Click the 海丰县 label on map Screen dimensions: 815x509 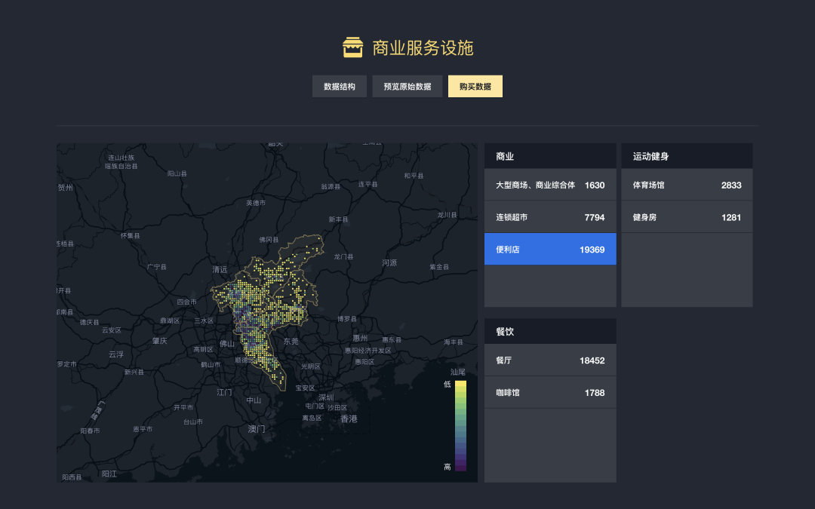[454, 342]
